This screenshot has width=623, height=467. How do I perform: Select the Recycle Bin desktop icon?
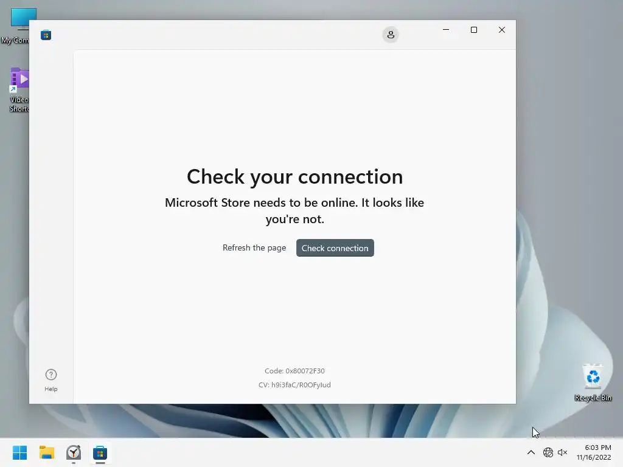coord(593,382)
